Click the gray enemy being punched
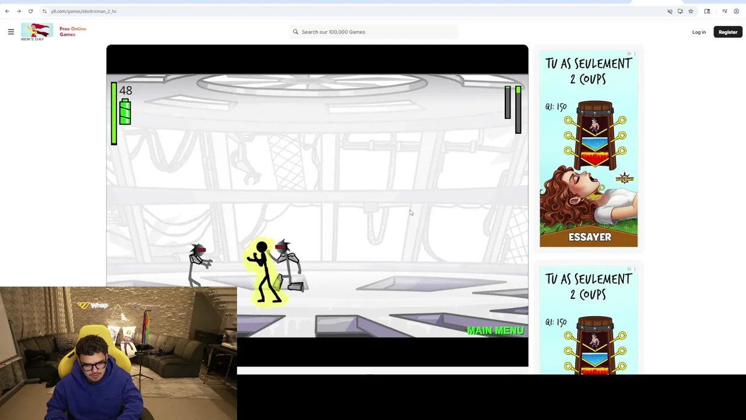 290,266
